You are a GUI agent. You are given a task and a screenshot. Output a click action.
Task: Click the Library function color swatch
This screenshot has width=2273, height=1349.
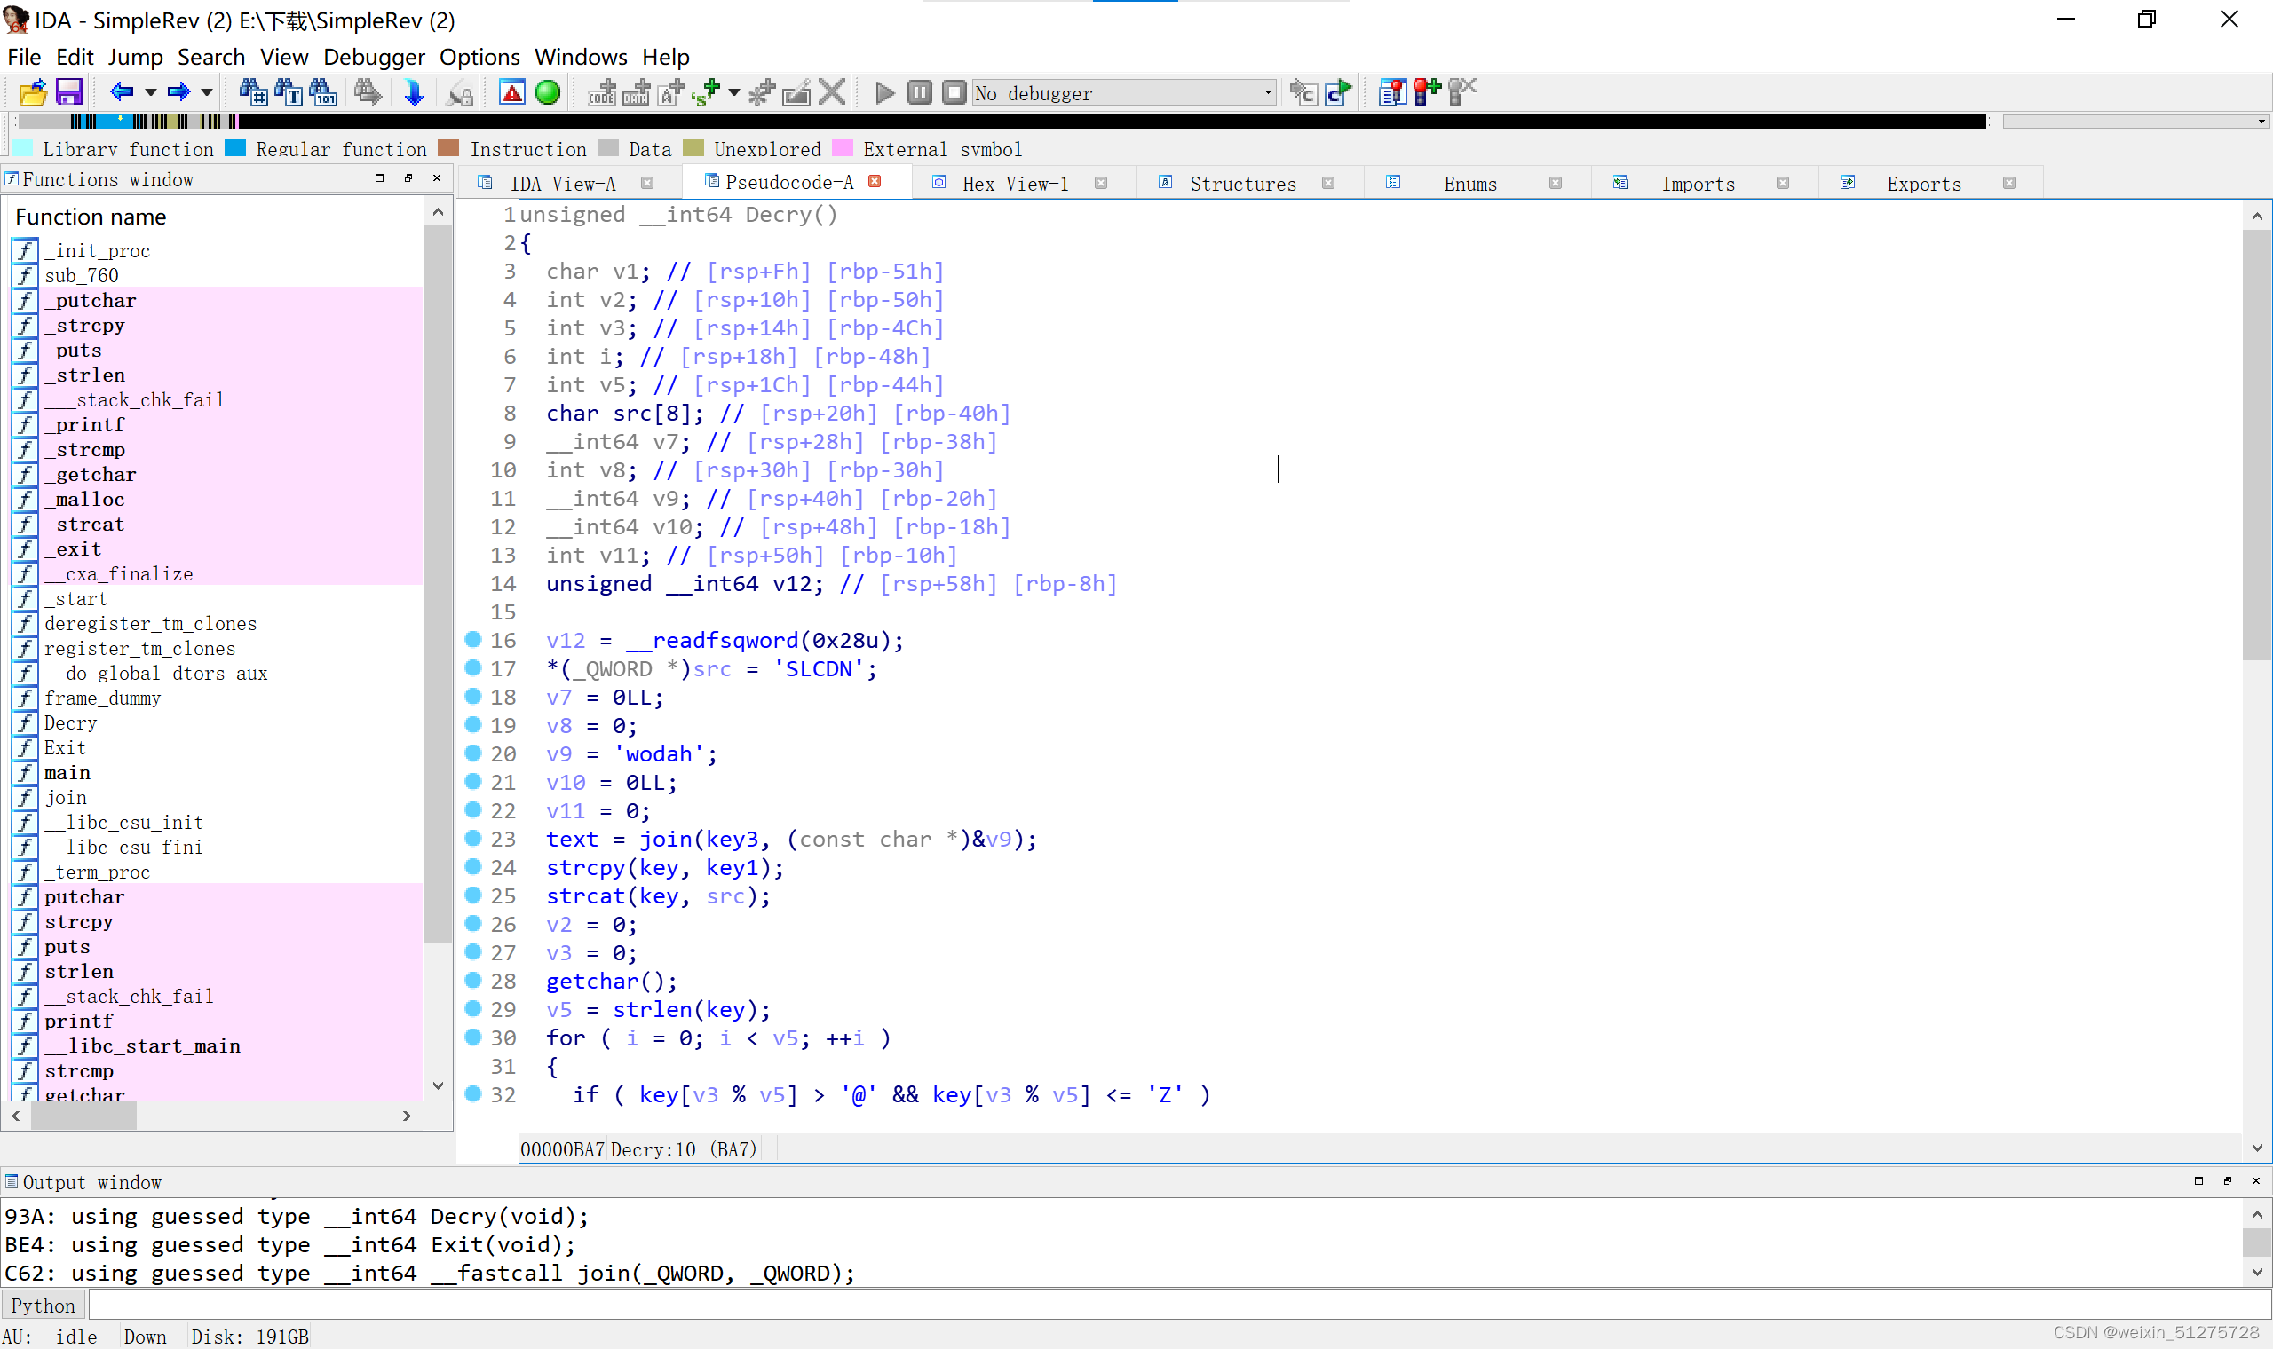[23, 149]
